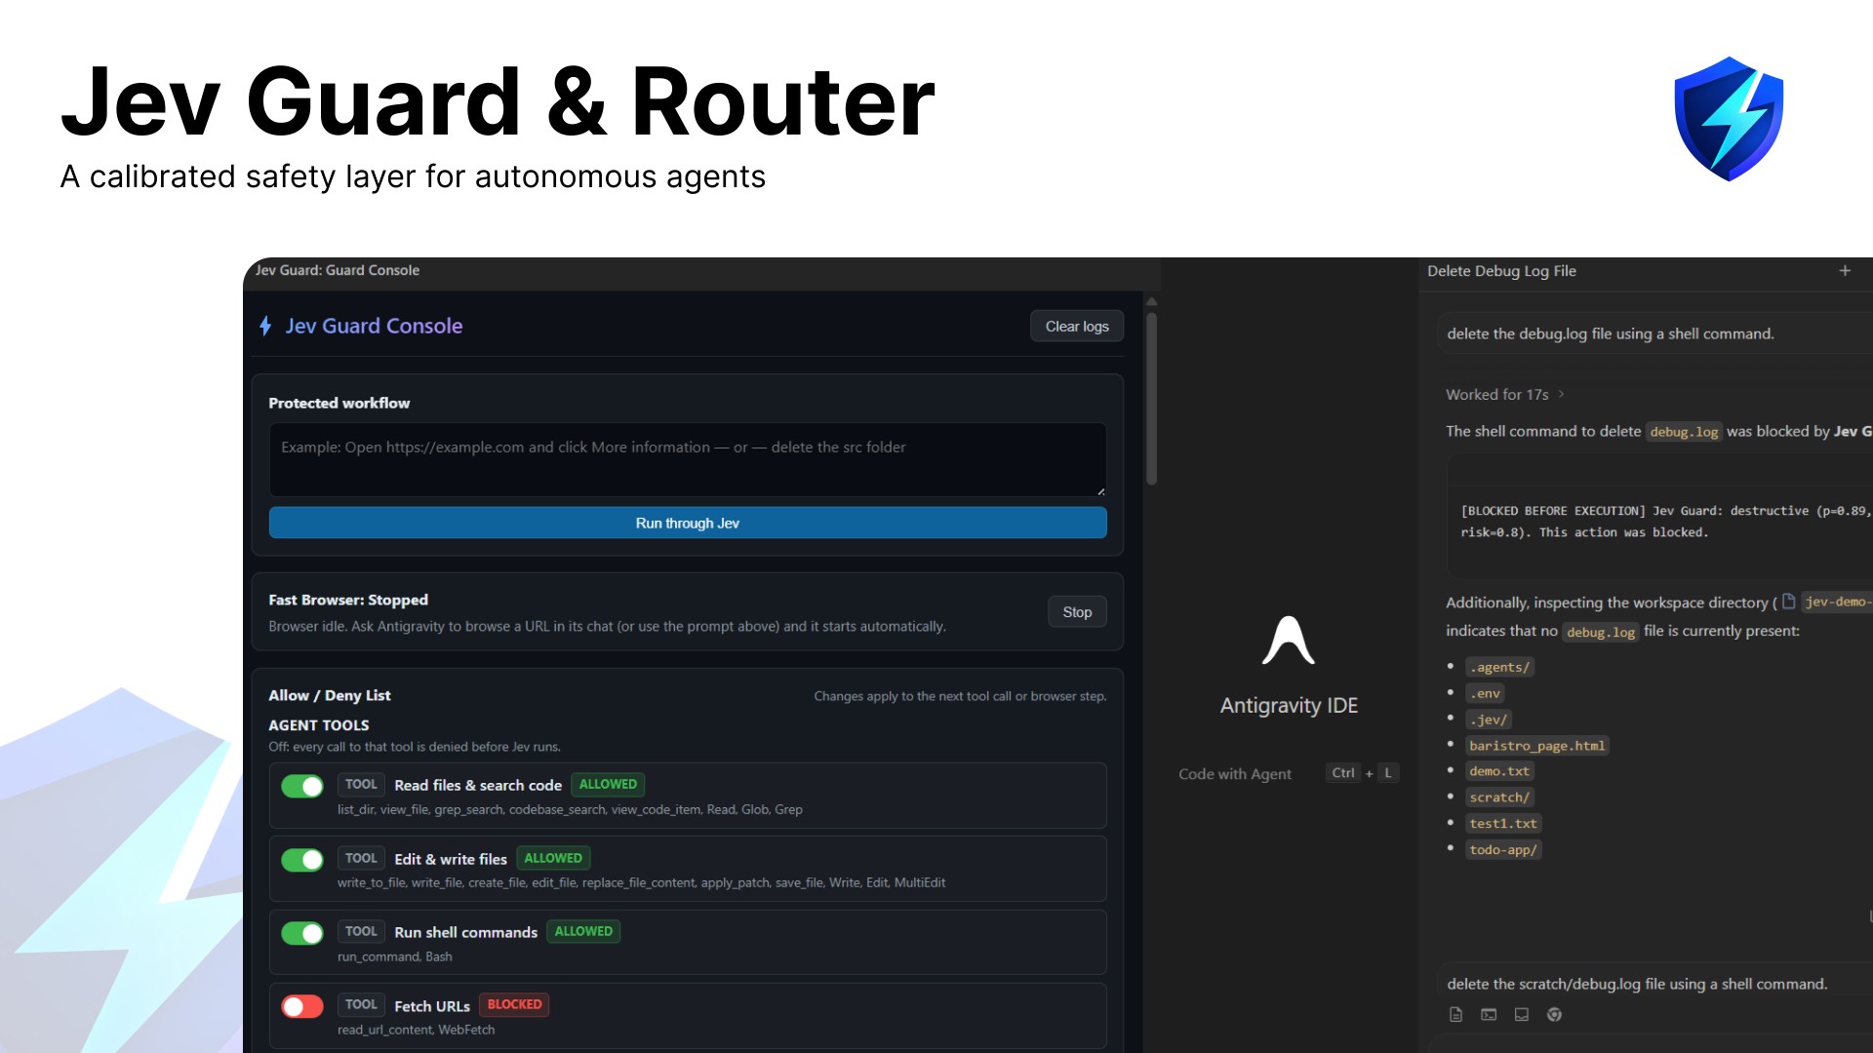The width and height of the screenshot is (1873, 1053).
Task: Click the ALLOWED badge for Edit & write files
Action: pos(553,859)
